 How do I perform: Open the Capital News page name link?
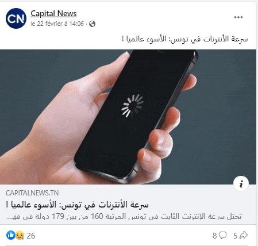click(x=53, y=14)
